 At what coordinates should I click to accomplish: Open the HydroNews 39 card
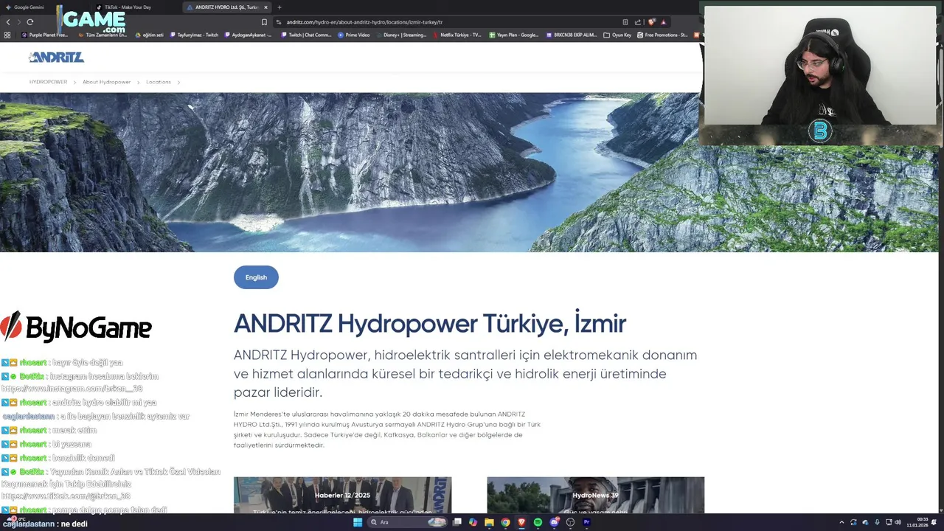pyautogui.click(x=595, y=495)
